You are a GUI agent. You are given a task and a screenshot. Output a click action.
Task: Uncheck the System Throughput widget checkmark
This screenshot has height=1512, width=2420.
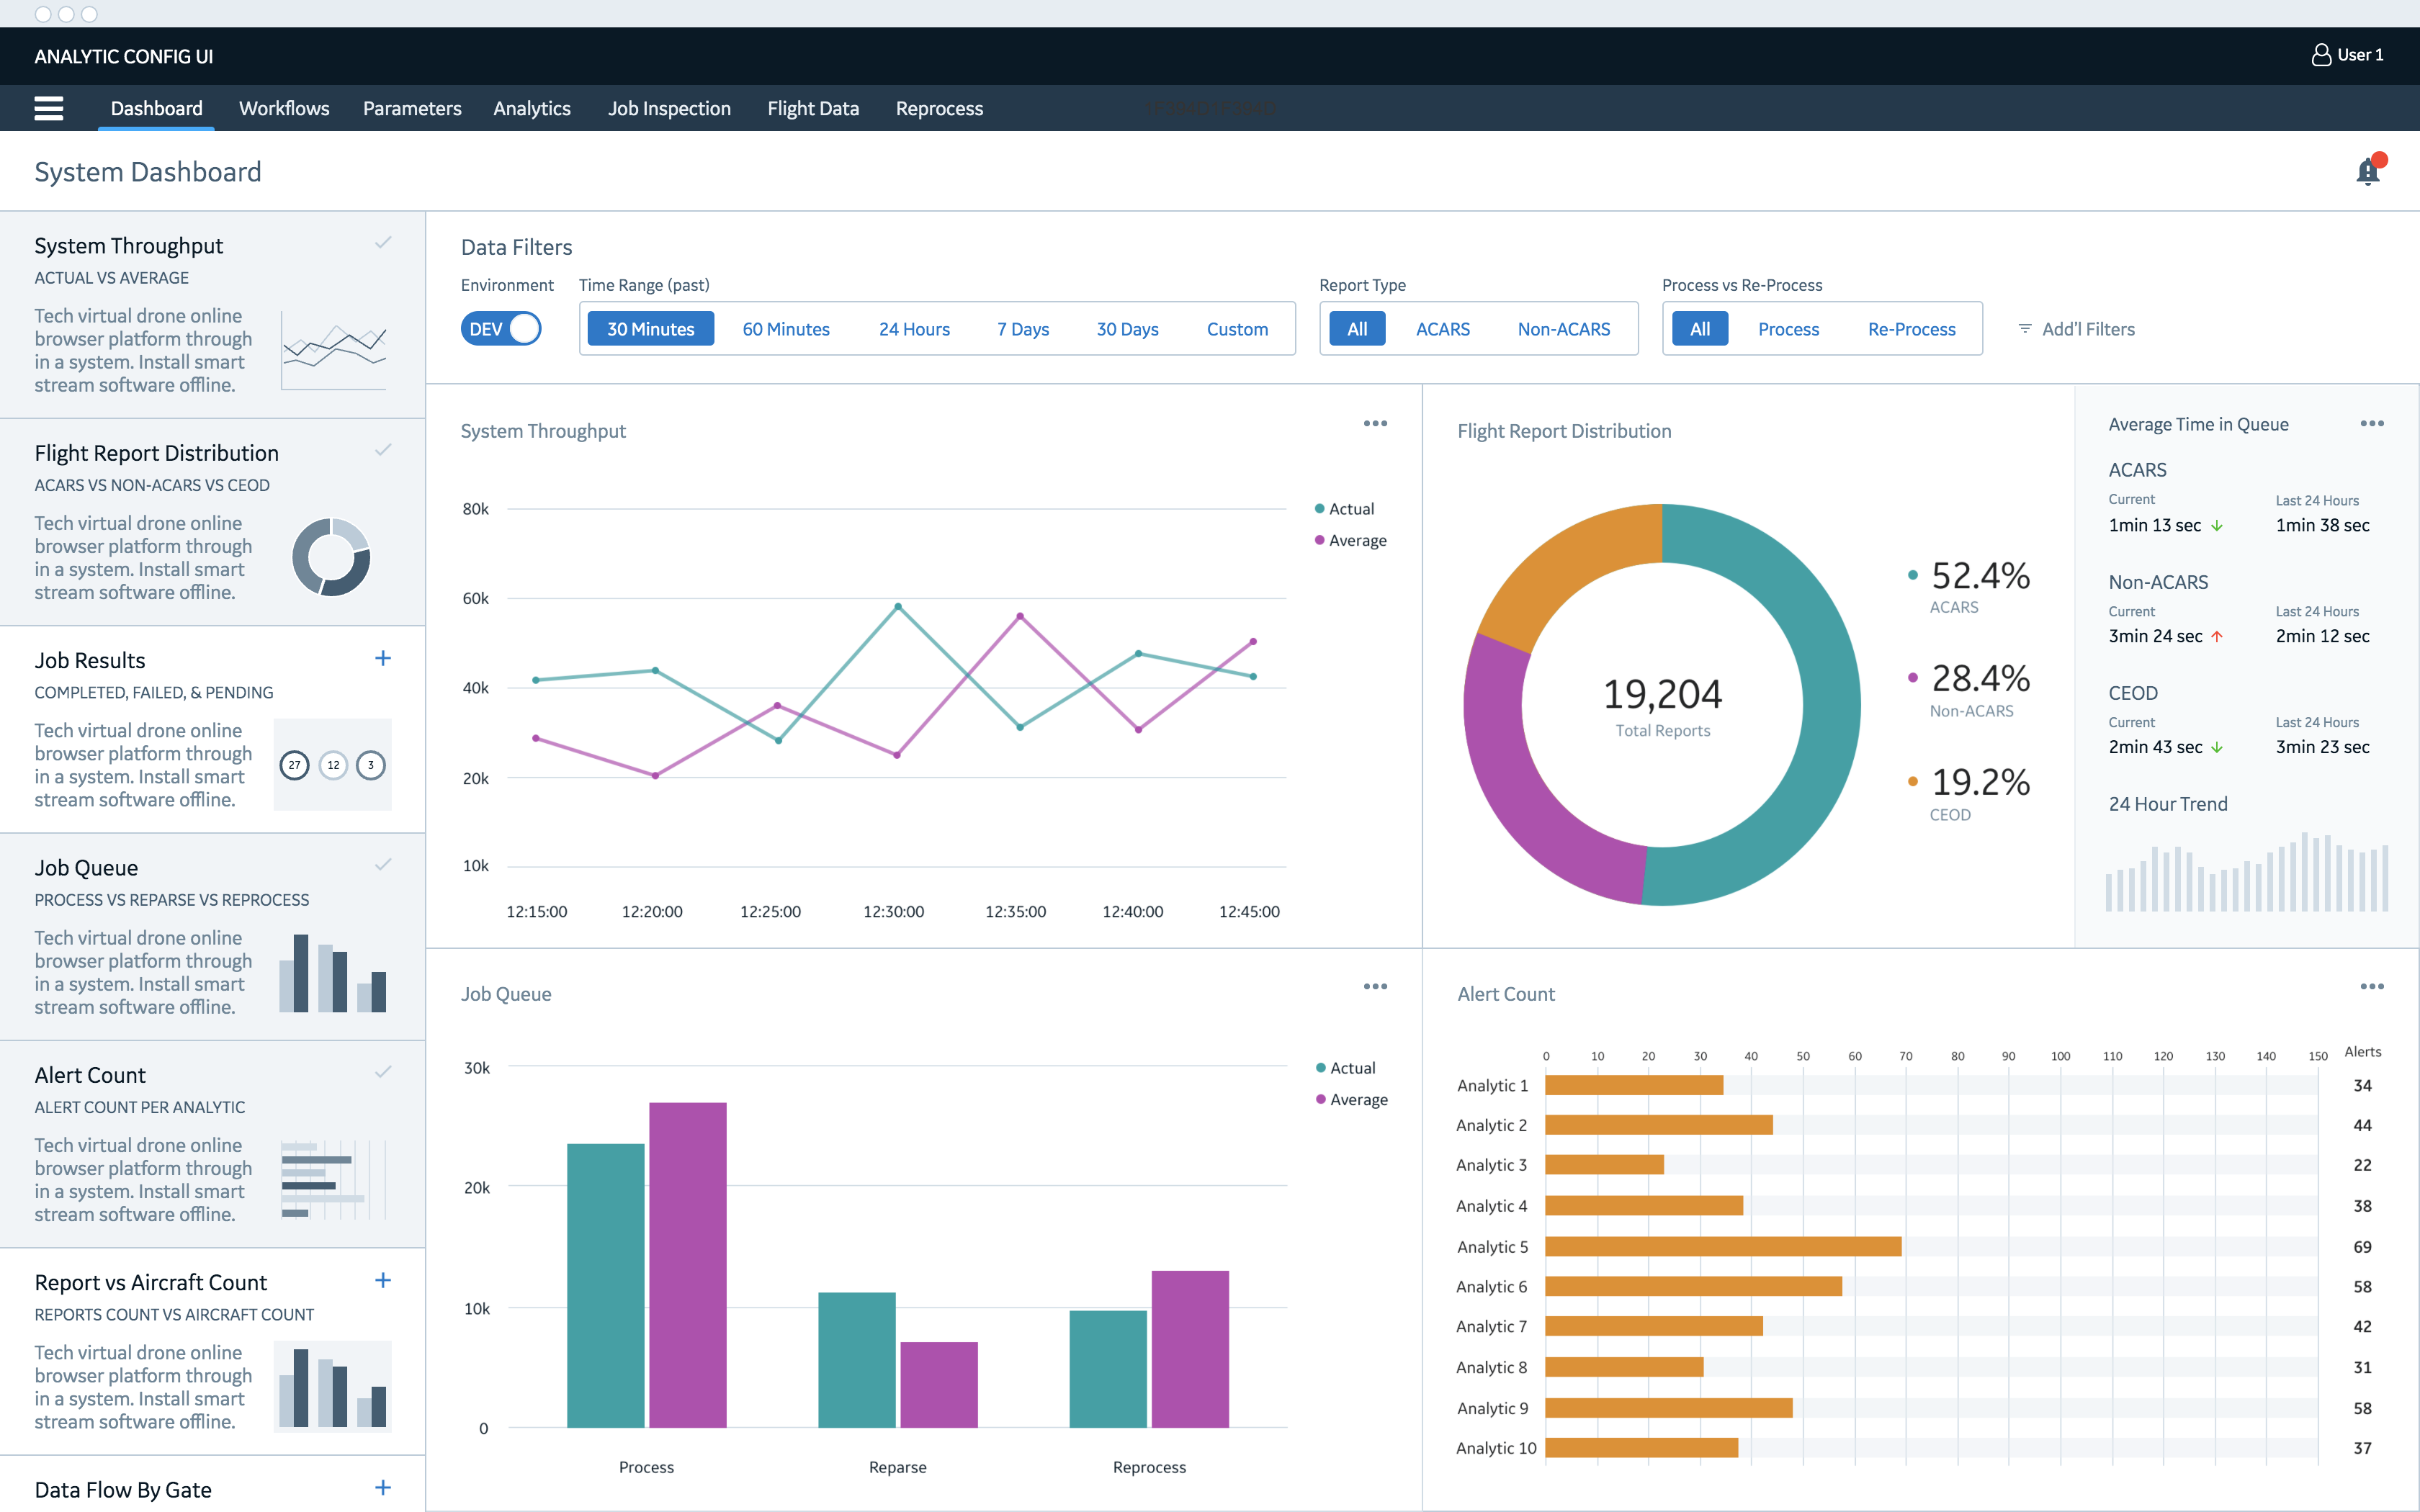point(382,243)
